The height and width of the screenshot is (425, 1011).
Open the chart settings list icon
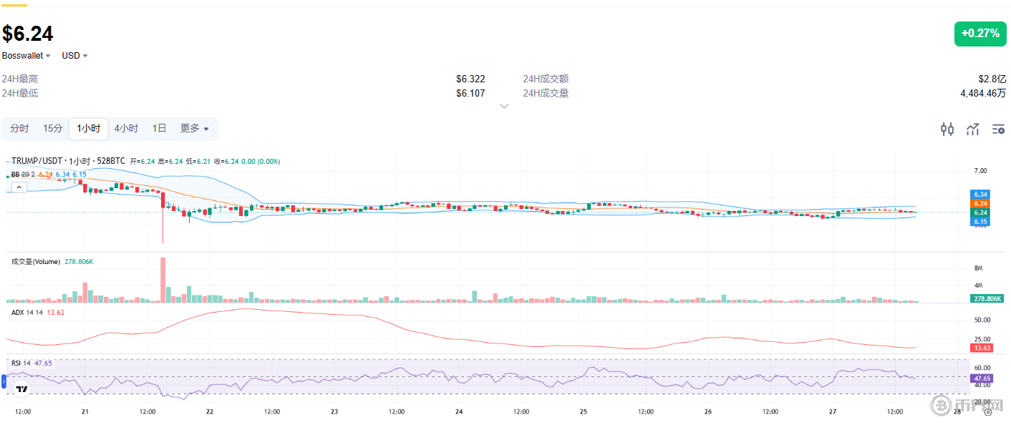(998, 130)
